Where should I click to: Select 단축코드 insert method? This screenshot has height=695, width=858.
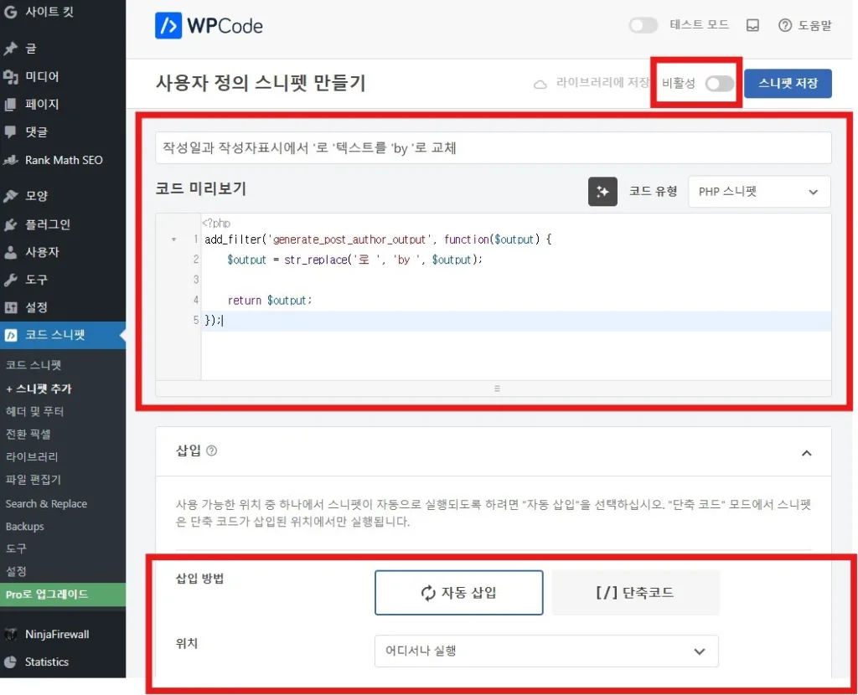[x=635, y=593]
